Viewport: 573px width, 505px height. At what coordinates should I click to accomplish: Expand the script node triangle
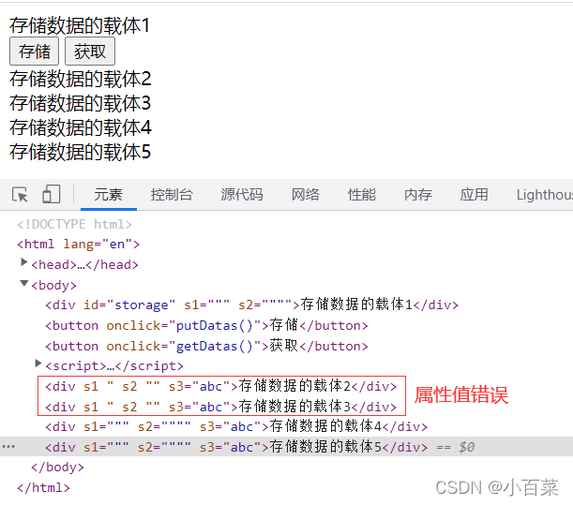(x=38, y=363)
